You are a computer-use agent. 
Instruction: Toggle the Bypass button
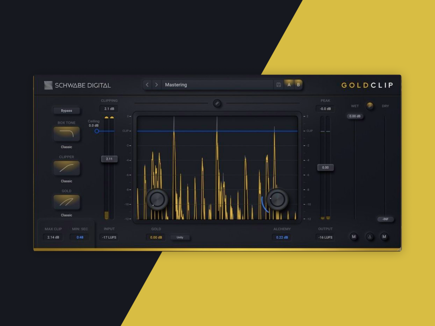(x=66, y=111)
